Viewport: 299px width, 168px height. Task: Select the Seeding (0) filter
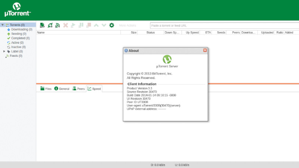point(19,34)
